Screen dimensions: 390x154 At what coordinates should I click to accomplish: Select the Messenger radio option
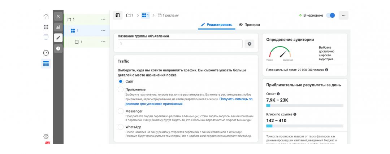pyautogui.click(x=121, y=111)
